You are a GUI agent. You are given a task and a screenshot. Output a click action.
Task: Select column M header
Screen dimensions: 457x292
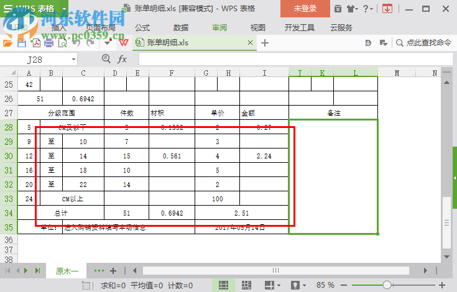pyautogui.click(x=397, y=73)
